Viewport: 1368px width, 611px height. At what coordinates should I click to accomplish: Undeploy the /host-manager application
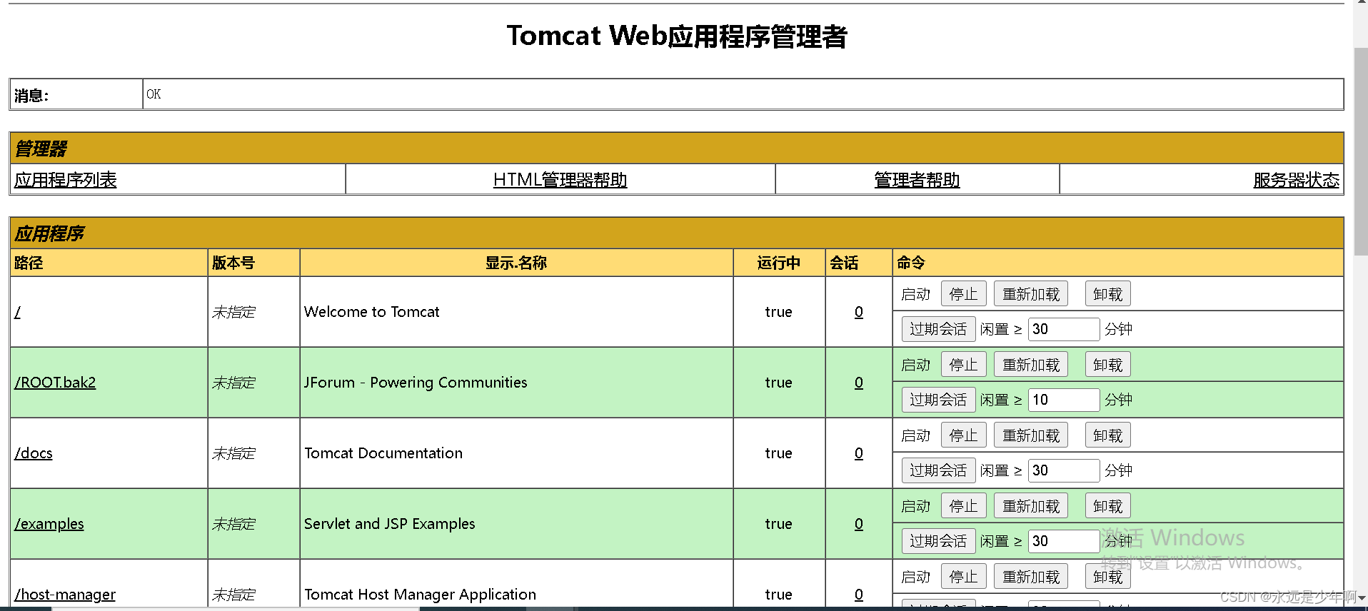(x=1107, y=577)
